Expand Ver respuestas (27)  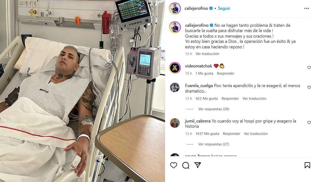click(214, 144)
